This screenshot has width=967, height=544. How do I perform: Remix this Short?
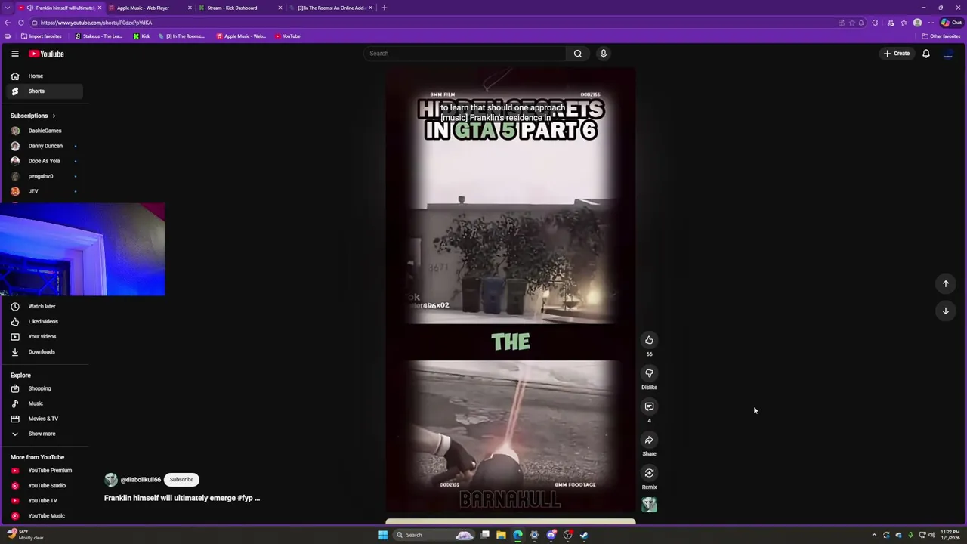pos(649,473)
